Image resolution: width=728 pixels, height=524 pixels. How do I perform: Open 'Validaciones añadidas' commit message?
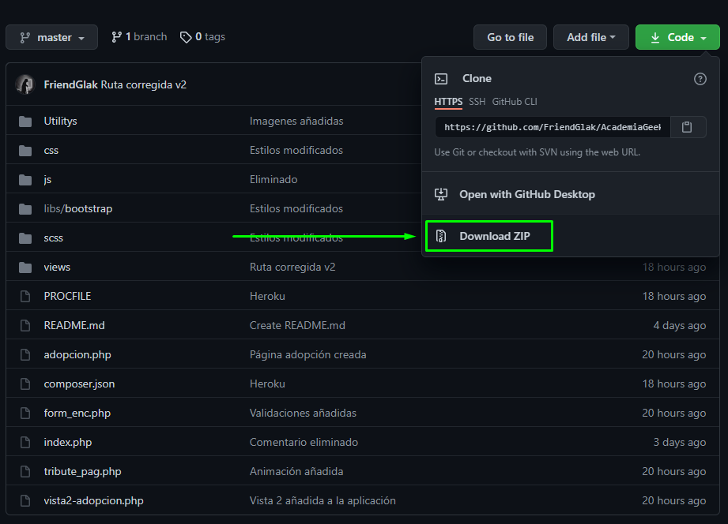point(304,414)
